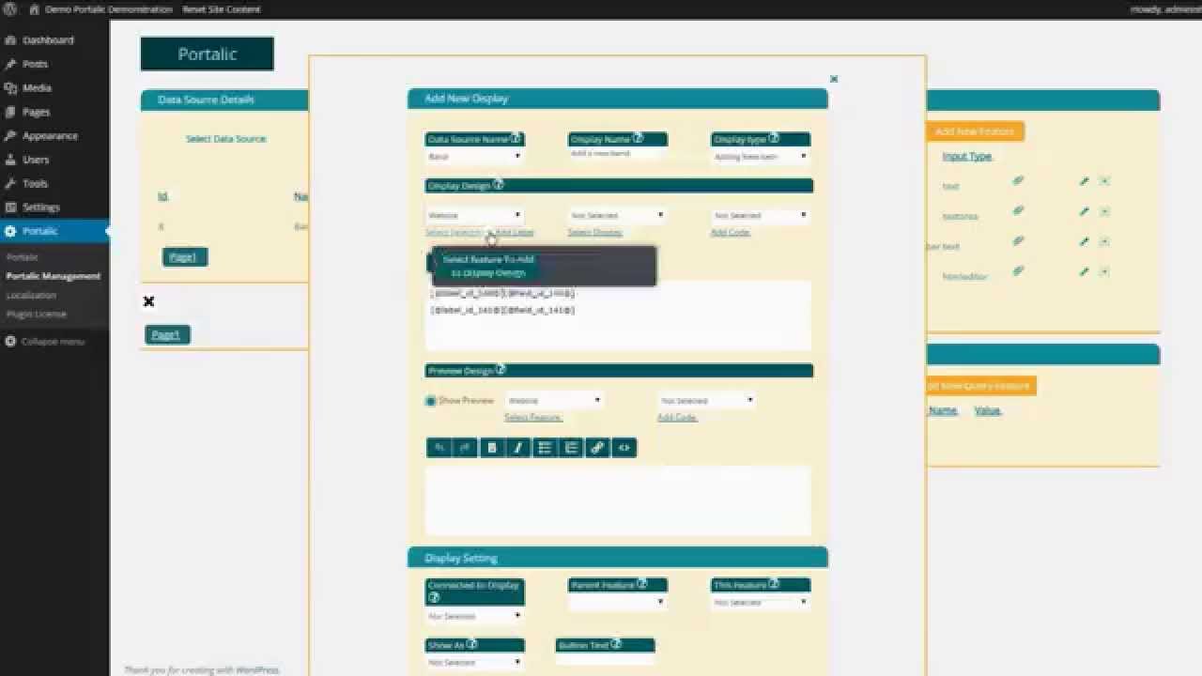The height and width of the screenshot is (676, 1202).
Task: Click the Input Type column header
Action: pos(967,156)
